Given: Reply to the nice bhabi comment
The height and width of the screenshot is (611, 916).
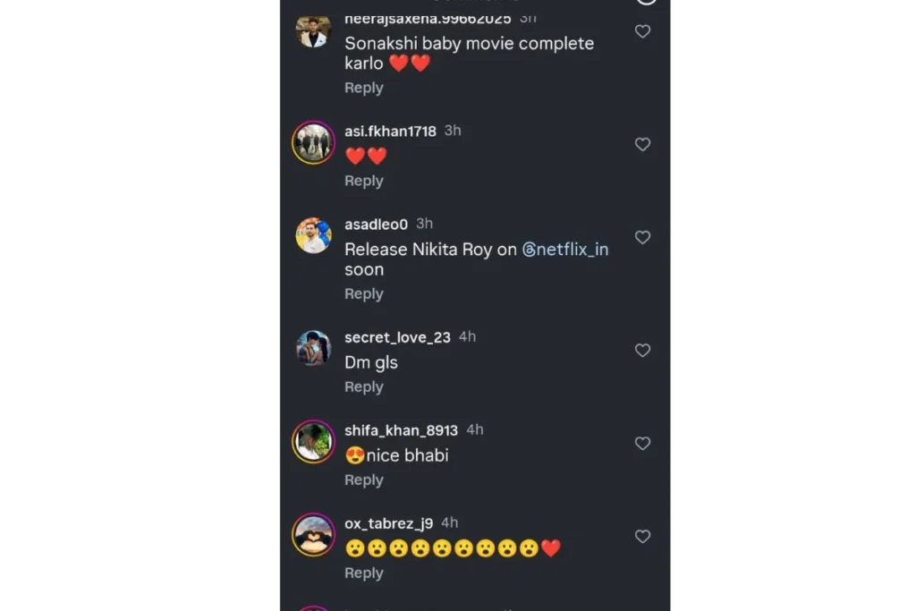Looking at the screenshot, I should pos(364,479).
